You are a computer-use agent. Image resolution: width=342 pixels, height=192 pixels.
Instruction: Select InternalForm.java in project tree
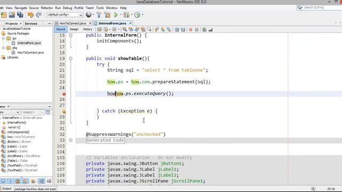29,43
